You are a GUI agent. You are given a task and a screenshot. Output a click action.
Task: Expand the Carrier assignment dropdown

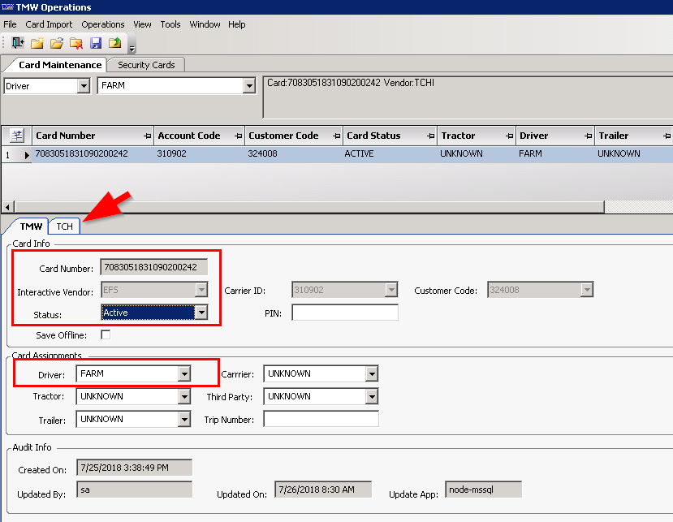coord(372,374)
